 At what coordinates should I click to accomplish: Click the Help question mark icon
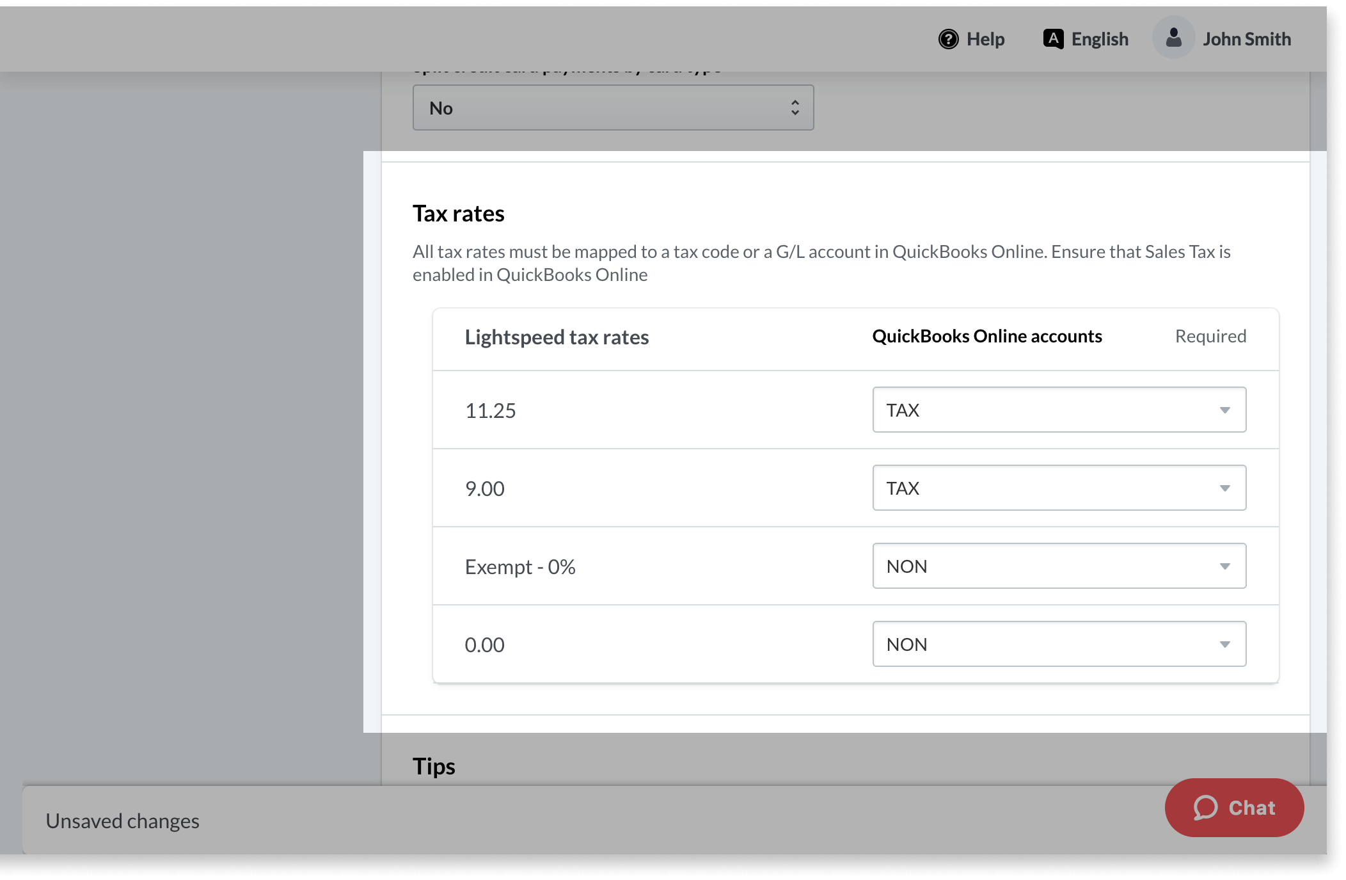pyautogui.click(x=948, y=39)
